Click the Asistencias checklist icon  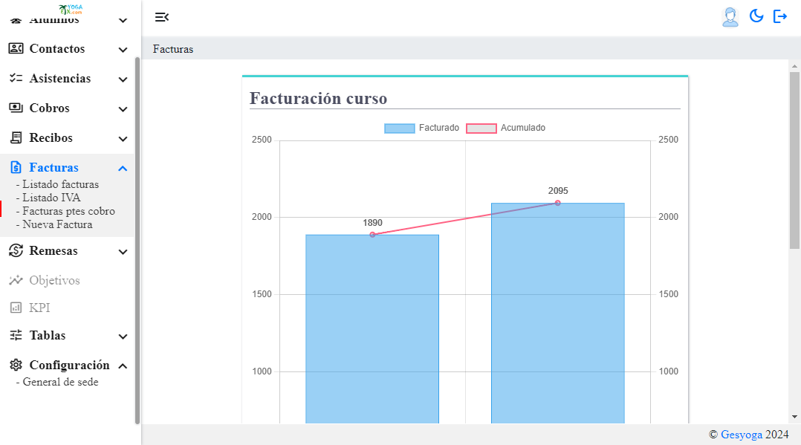pos(16,78)
